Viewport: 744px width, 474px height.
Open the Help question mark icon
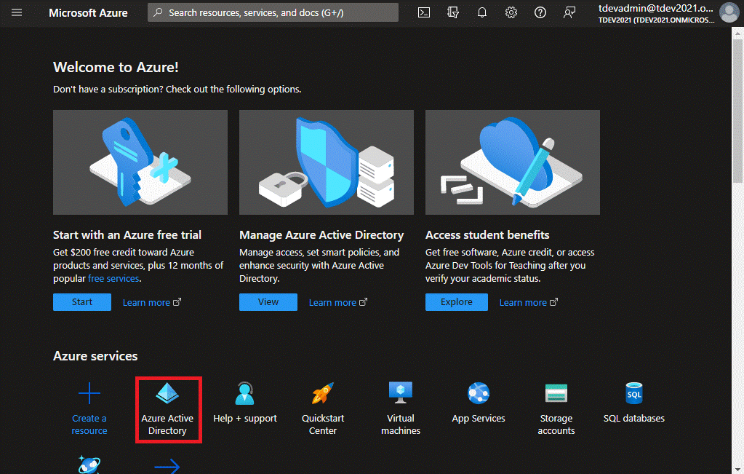(540, 12)
